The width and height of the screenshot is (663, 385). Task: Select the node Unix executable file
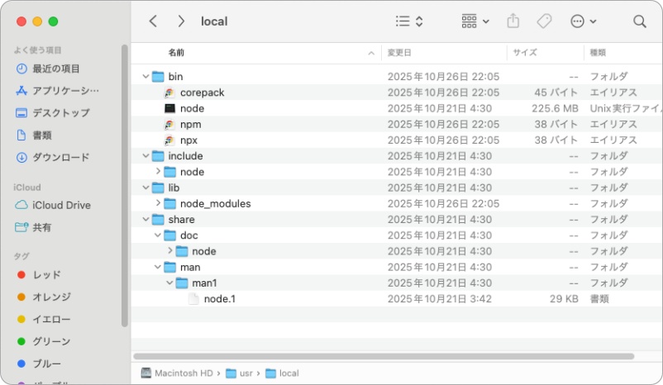[192, 108]
